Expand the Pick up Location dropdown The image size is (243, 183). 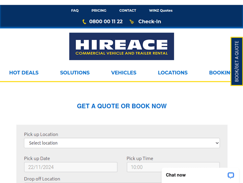tap(122, 143)
